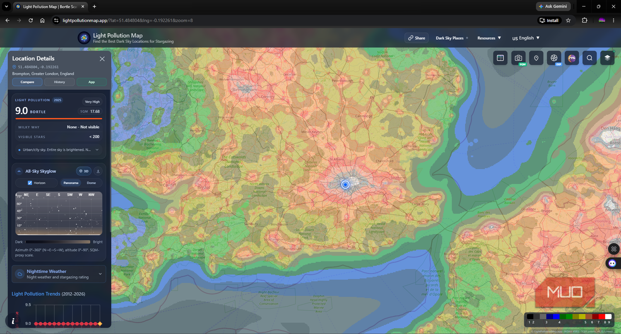Open the Resources dropdown menu
The image size is (621, 334).
[x=489, y=38]
